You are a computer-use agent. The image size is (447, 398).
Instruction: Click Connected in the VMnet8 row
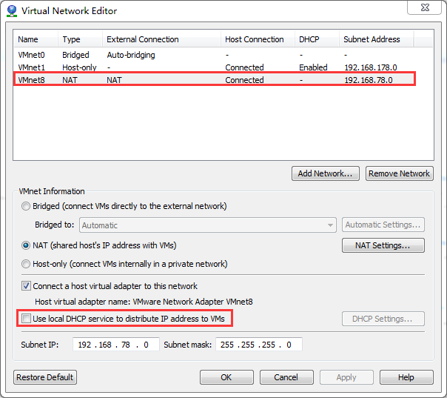(x=244, y=80)
